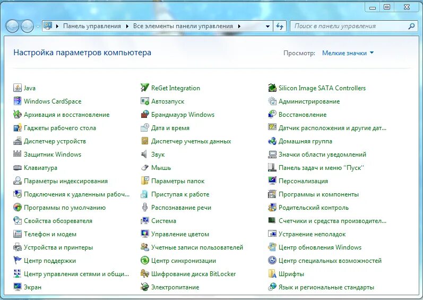Open Датчик расположения и другие датчики link
Viewport: 423px width, 300px height.
332,128
